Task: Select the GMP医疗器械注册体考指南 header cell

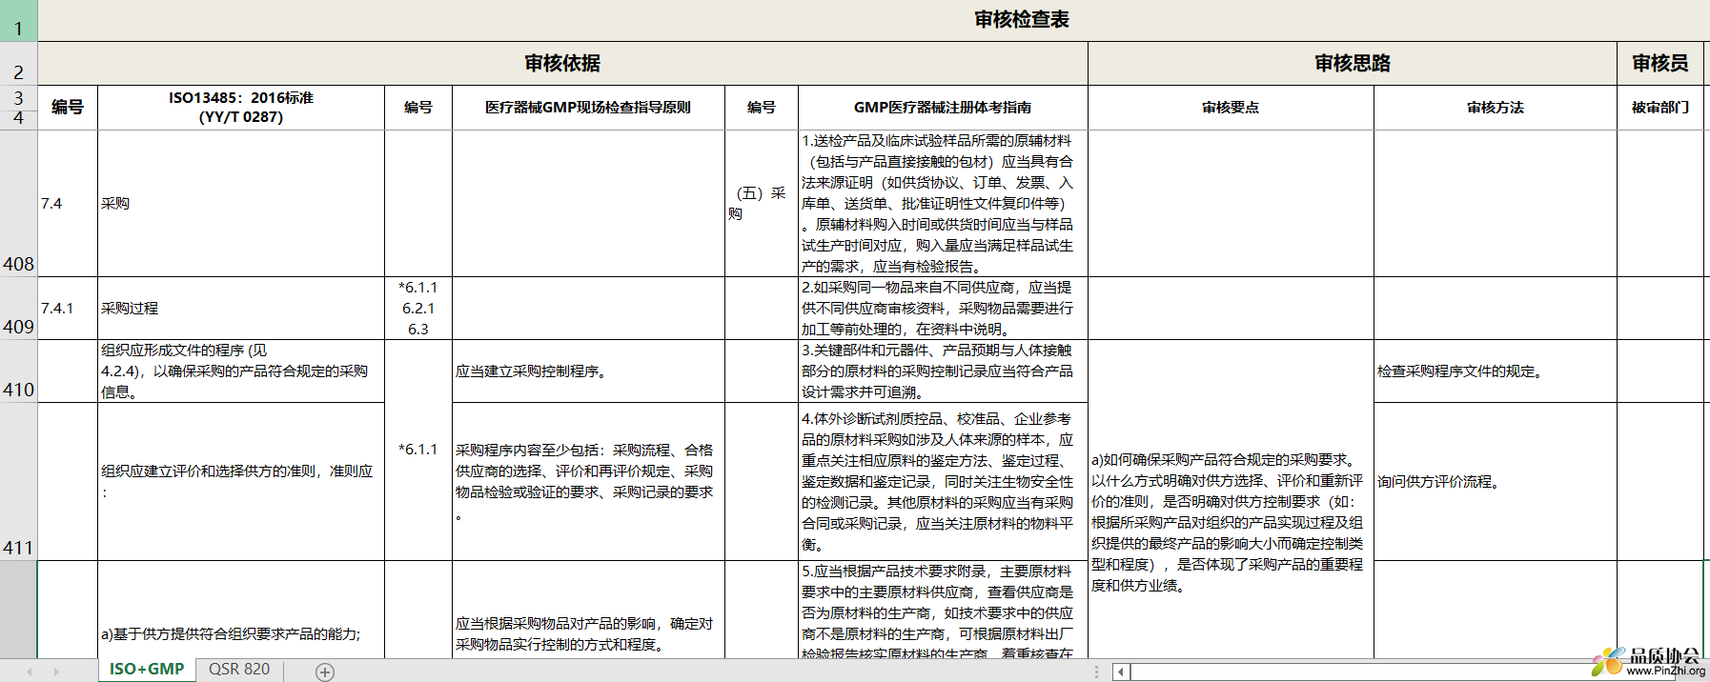Action: click(x=943, y=108)
